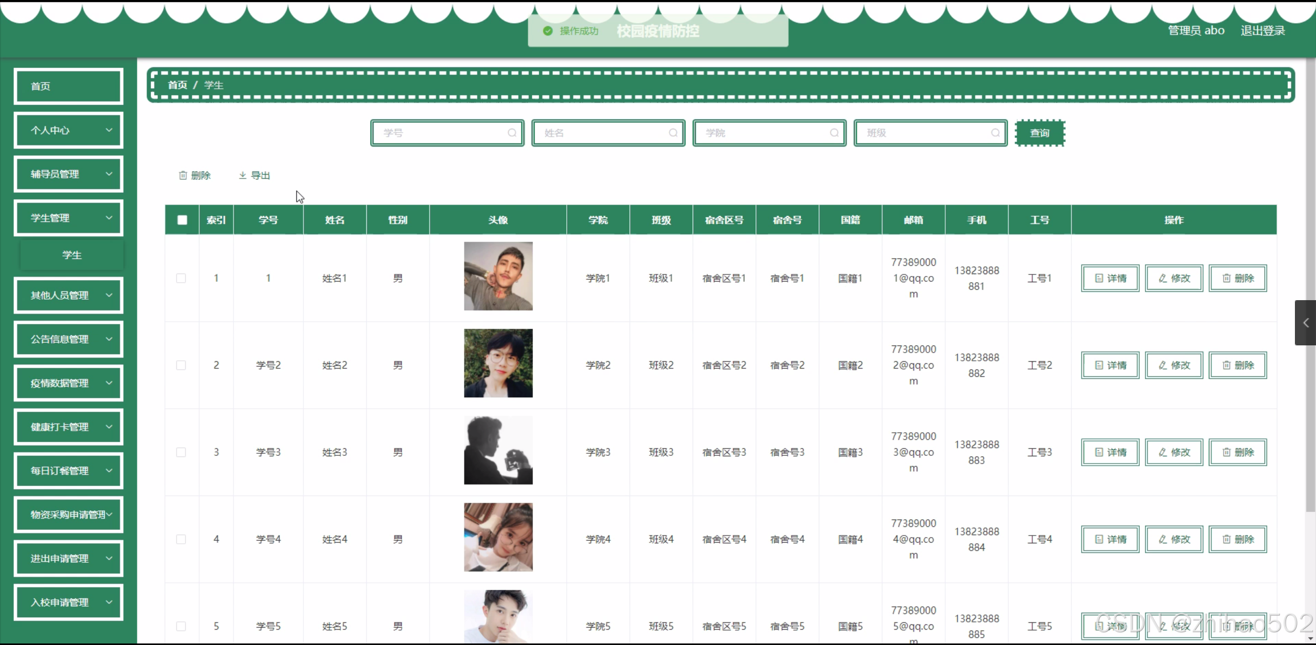Expand the 辅导员管理 sidebar menu
This screenshot has height=645, width=1316.
pyautogui.click(x=68, y=174)
